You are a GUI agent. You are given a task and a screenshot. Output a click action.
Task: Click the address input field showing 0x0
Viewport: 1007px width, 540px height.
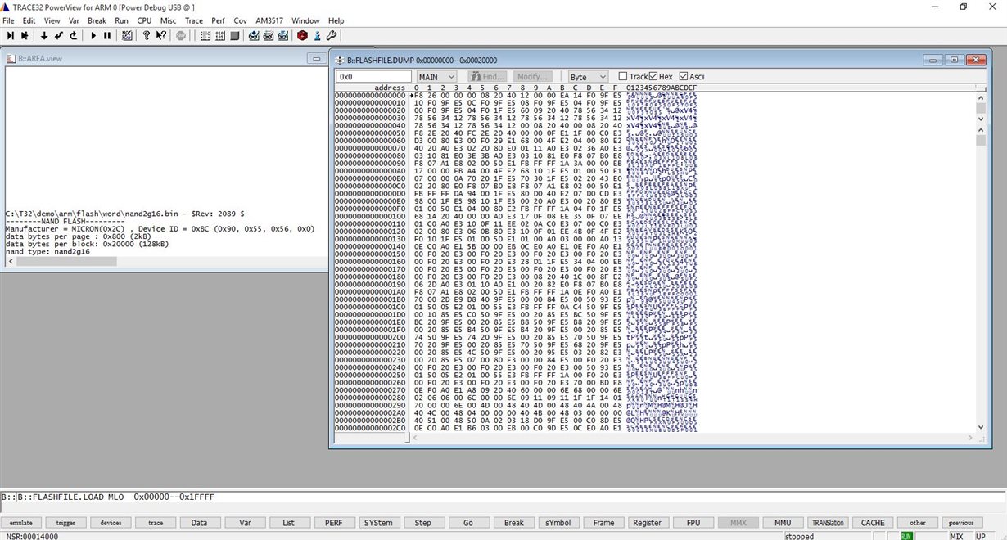(x=374, y=77)
